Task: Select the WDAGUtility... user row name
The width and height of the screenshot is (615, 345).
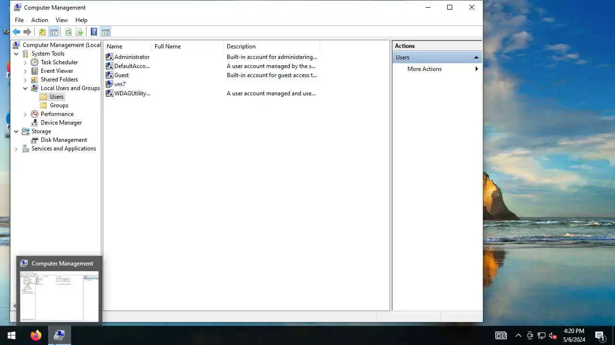Action: point(132,93)
